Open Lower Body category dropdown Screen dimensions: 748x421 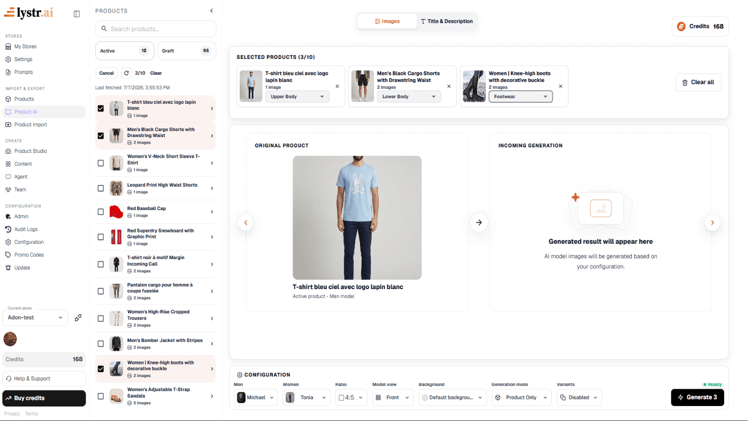click(409, 97)
